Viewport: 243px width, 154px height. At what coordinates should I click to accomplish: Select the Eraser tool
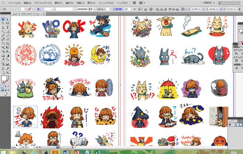coord(7,39)
